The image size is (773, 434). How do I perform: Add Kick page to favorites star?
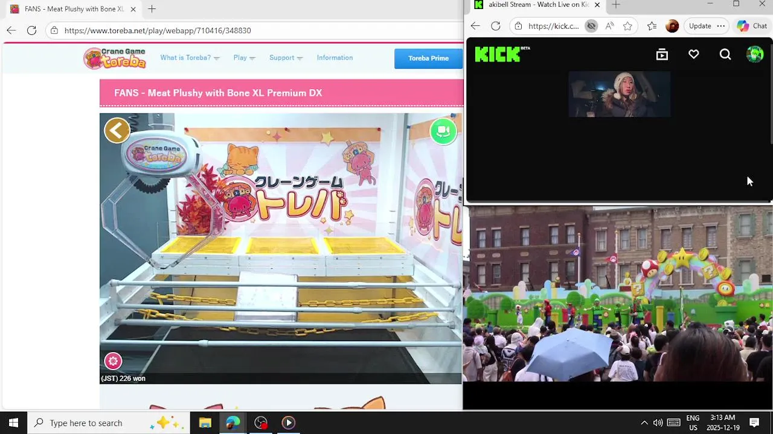tap(627, 26)
